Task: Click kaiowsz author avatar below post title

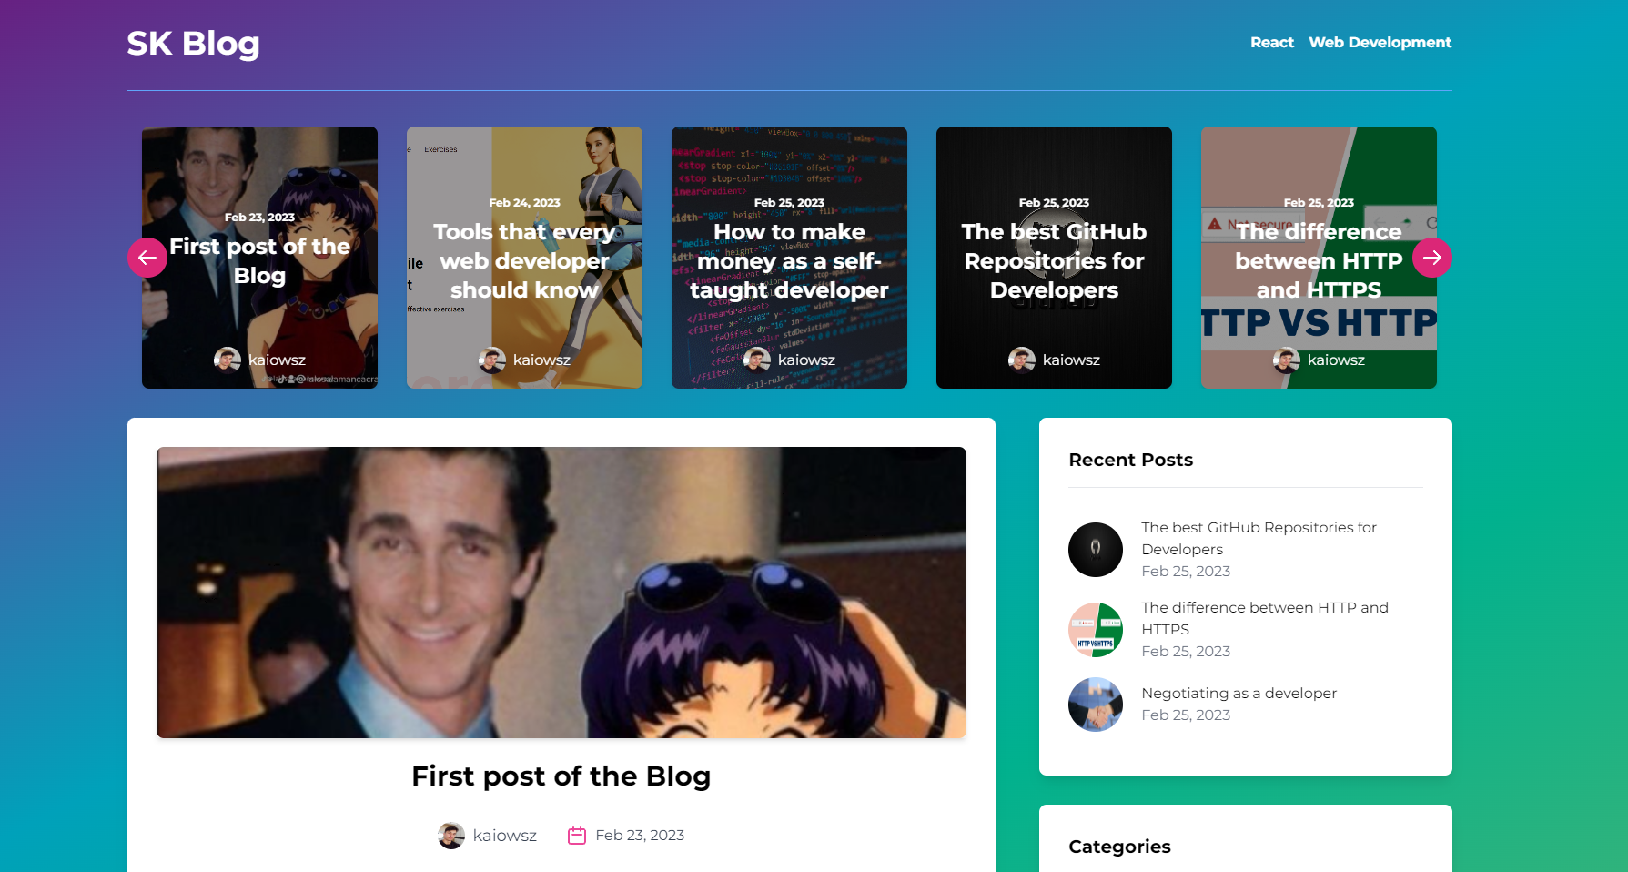Action: (x=451, y=836)
